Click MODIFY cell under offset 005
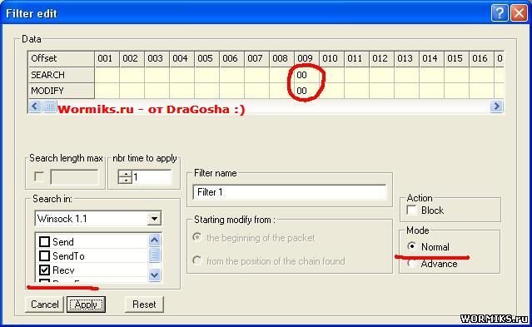The width and height of the screenshot is (532, 327). (206, 91)
